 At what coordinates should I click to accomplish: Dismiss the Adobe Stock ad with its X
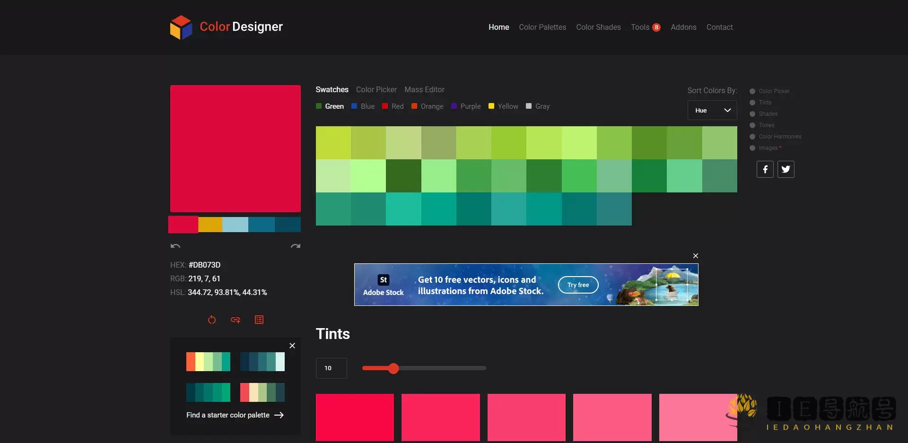click(695, 255)
